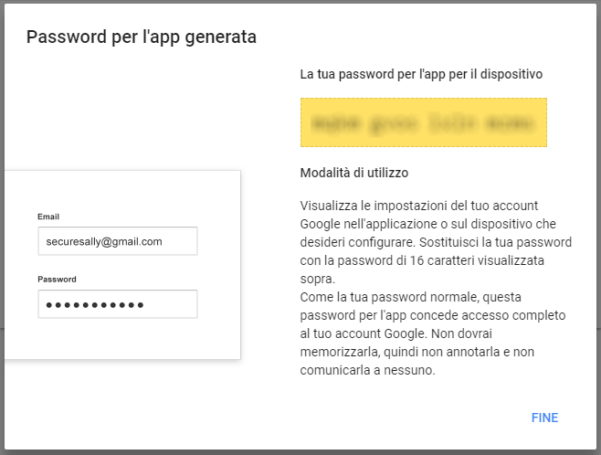Click the first blurred password group

[336, 123]
